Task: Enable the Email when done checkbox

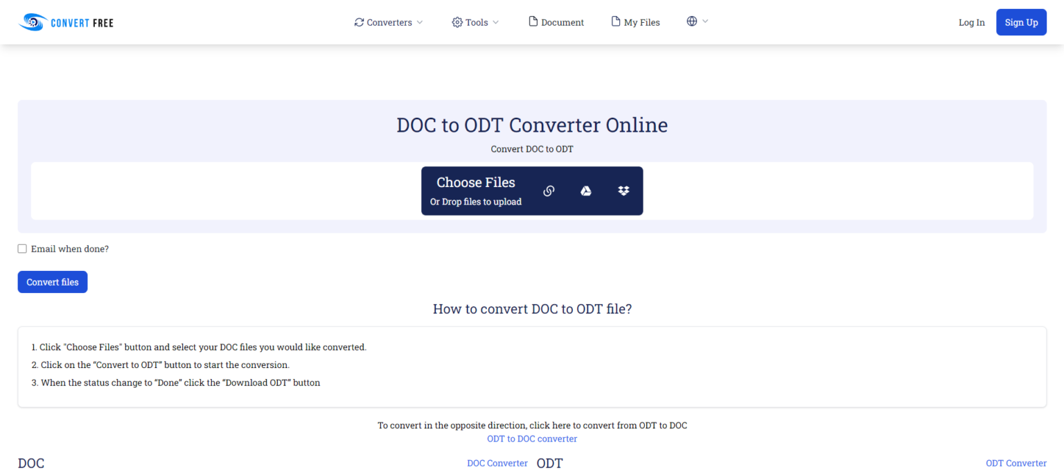Action: (22, 248)
